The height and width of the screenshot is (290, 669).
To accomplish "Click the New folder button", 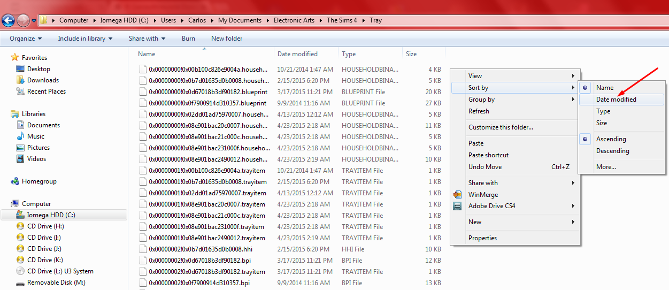I will point(227,39).
